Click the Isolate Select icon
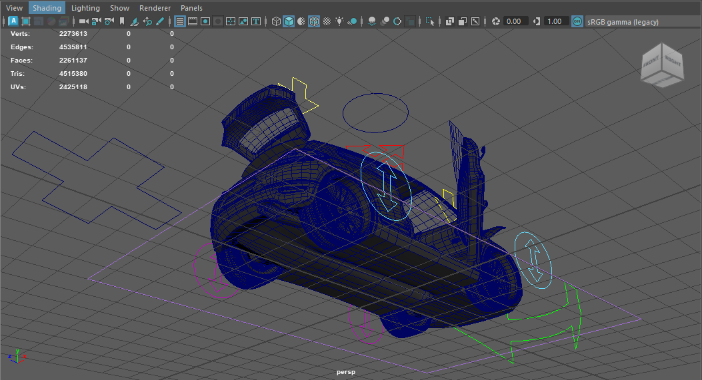 point(431,21)
